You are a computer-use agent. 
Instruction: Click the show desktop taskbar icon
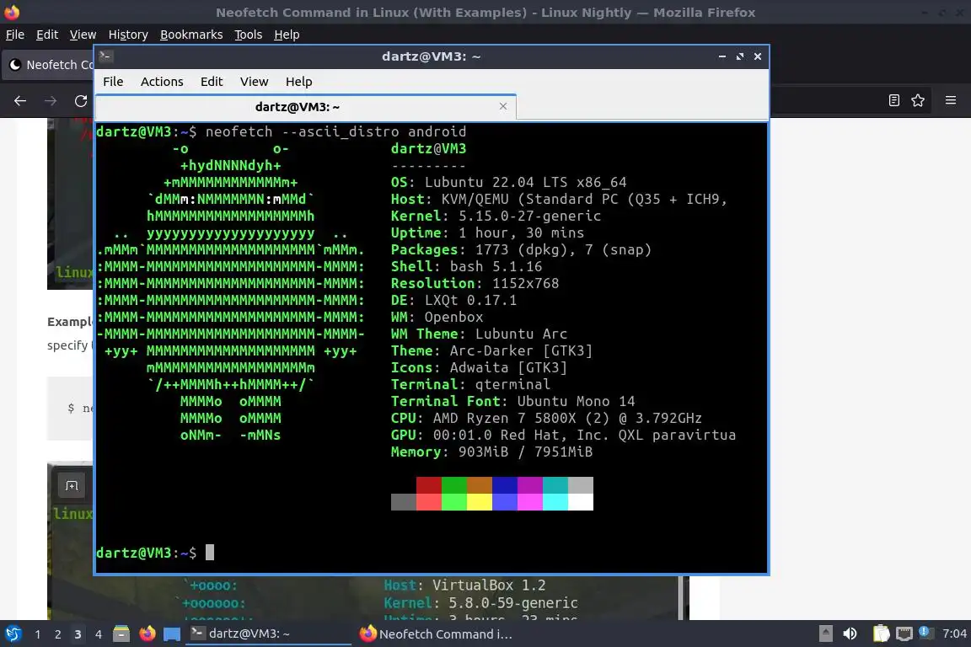click(x=172, y=634)
